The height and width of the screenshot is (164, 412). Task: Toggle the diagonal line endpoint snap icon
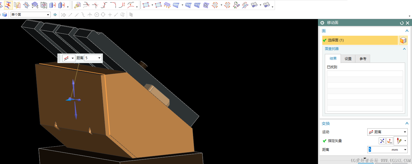[x=70, y=15]
